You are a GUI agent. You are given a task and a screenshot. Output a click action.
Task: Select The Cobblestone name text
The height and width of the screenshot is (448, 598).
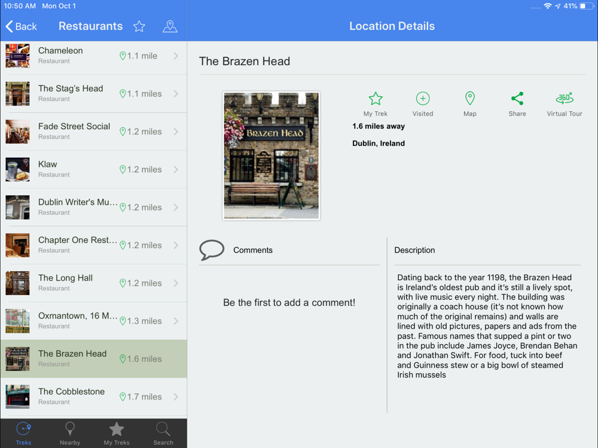point(71,392)
